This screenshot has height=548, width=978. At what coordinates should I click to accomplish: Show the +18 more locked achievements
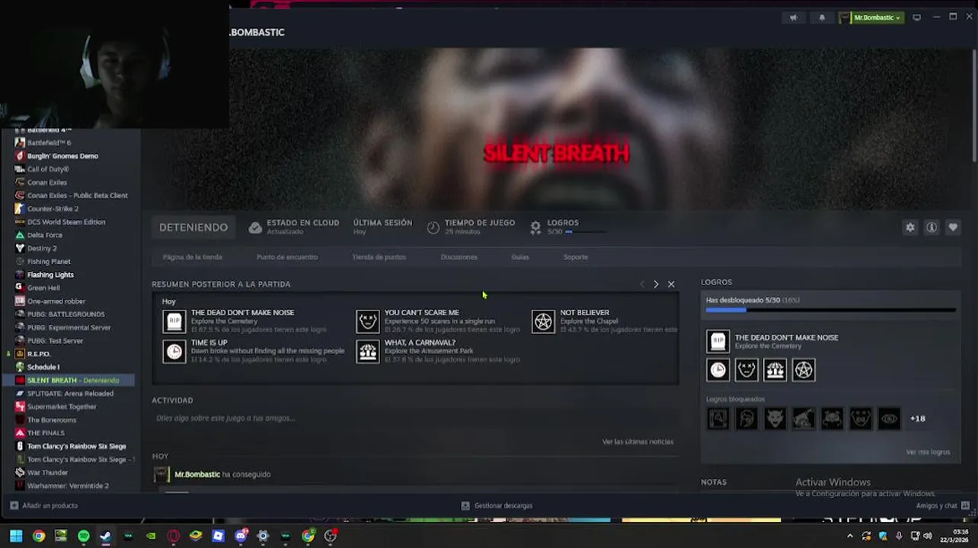pos(918,419)
